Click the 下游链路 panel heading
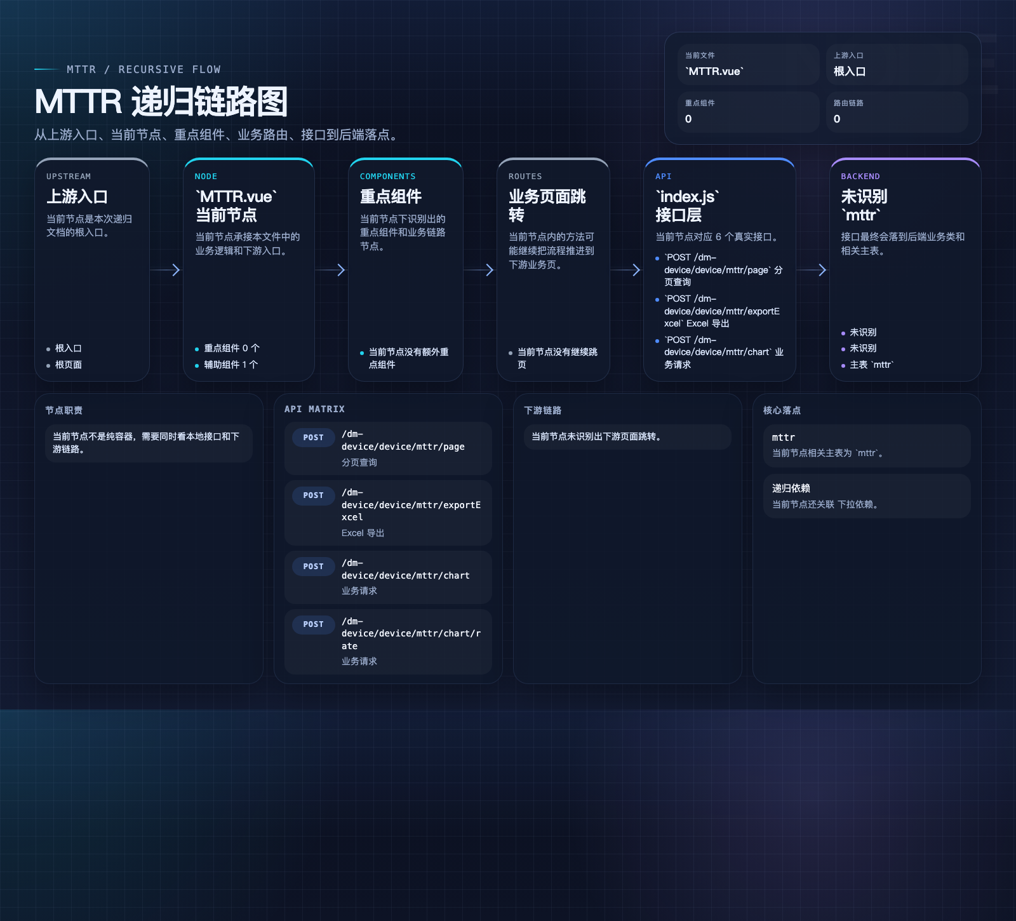The height and width of the screenshot is (921, 1016). point(543,410)
